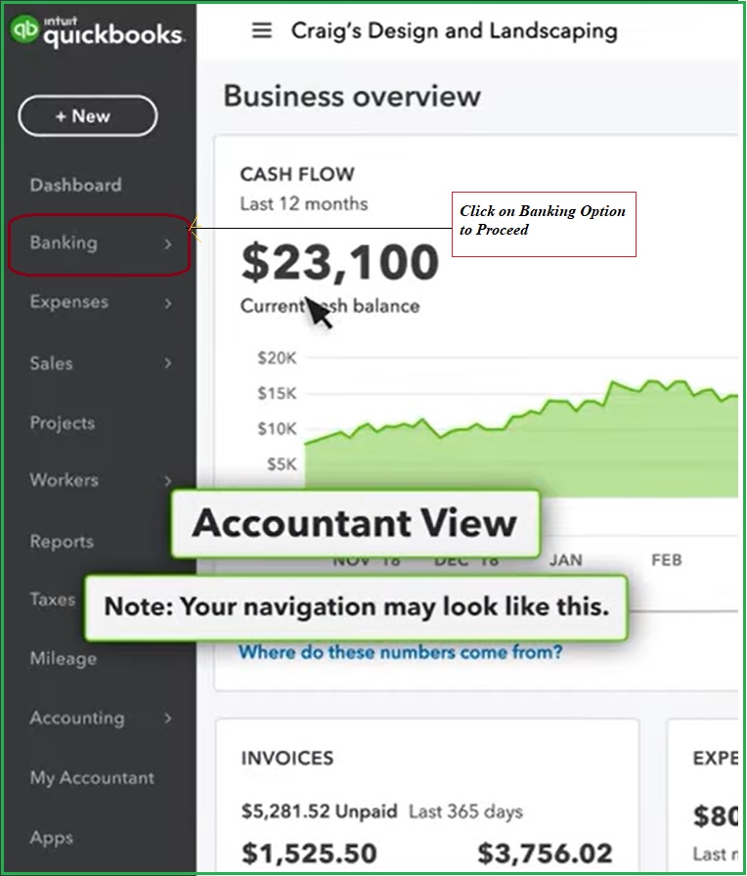Click the + New button
The height and width of the screenshot is (876, 747).
coord(88,116)
